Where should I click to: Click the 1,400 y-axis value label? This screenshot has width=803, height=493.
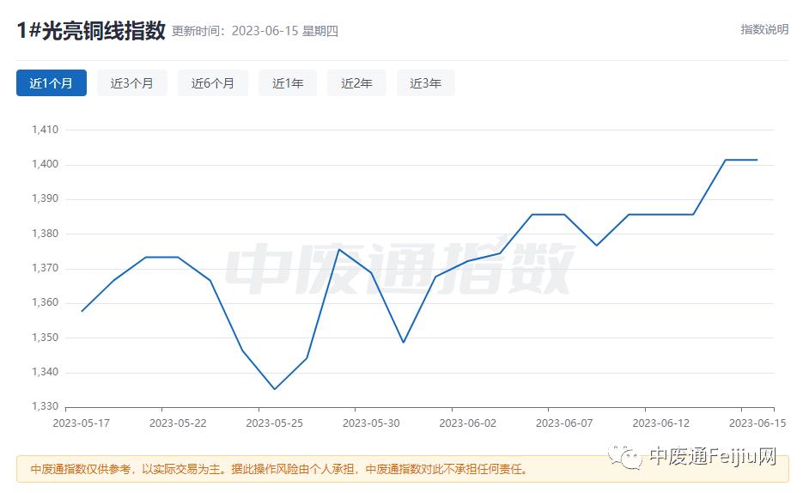click(x=45, y=164)
